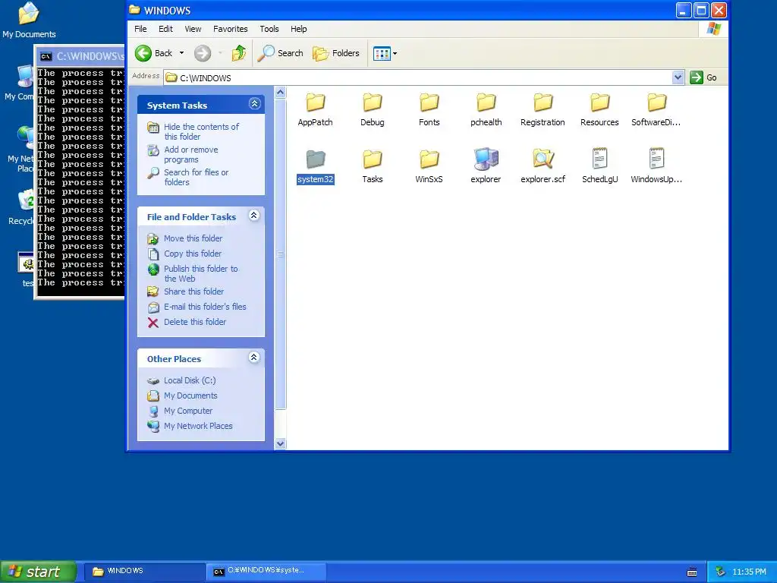
Task: Switch to command prompt taskbar button
Action: [x=266, y=571]
